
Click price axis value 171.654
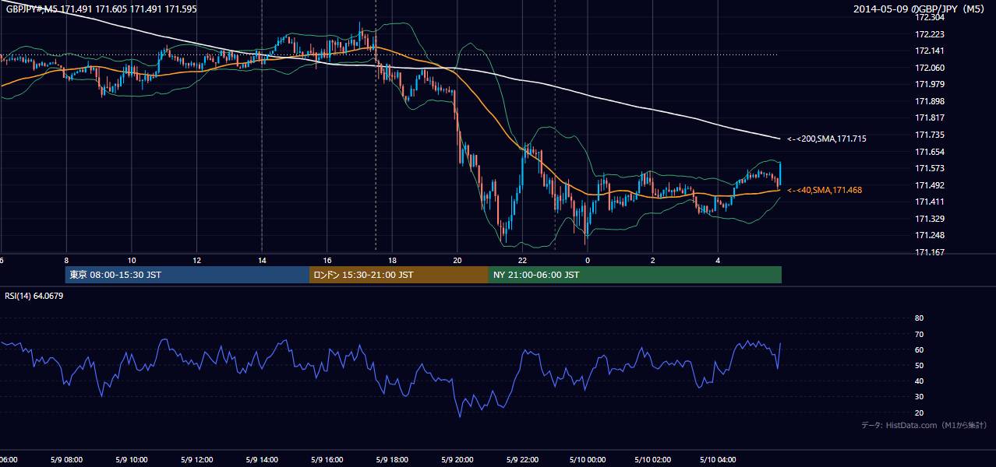point(930,152)
